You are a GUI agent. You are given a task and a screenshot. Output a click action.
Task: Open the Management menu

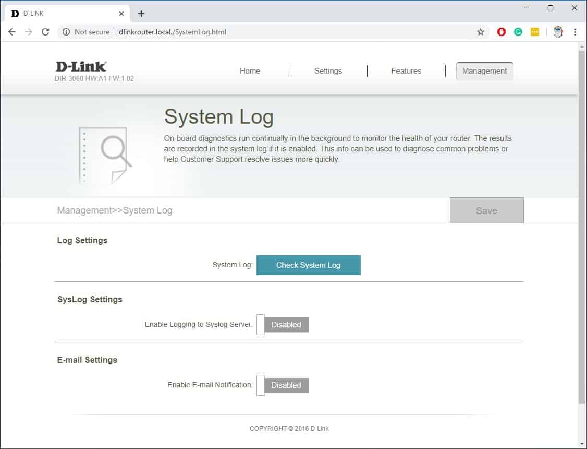click(484, 71)
